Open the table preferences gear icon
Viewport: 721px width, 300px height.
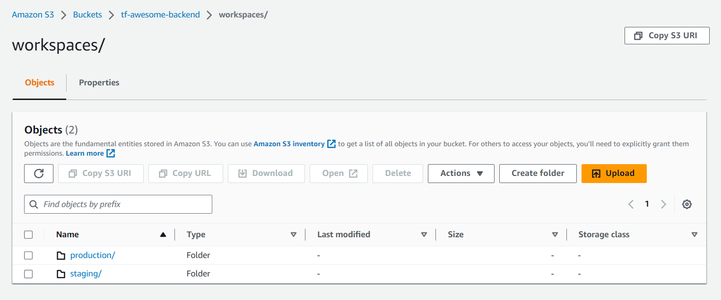[x=687, y=204]
